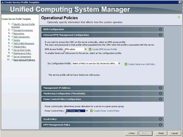Click Create IPMI Access Profile link

(104, 49)
